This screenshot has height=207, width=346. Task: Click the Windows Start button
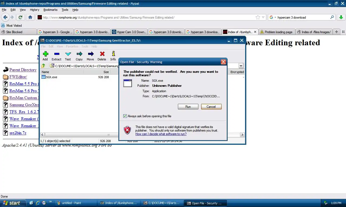coord(13,203)
